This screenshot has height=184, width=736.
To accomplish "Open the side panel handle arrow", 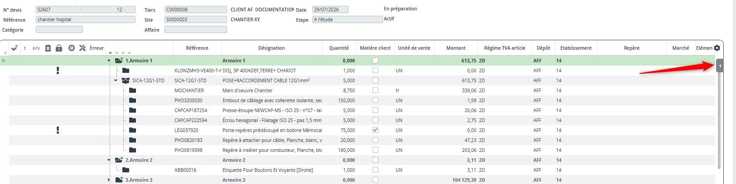I will pyautogui.click(x=720, y=66).
